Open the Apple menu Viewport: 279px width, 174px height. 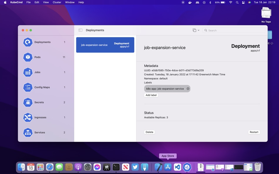tap(5, 2)
